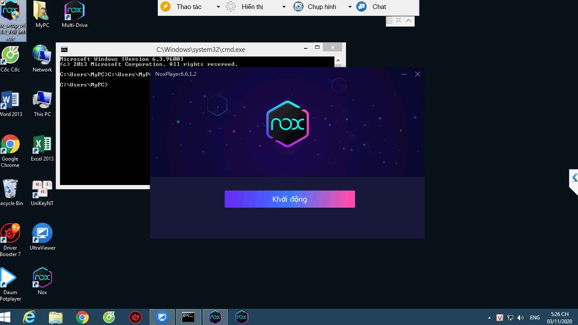Click the red V tray icon
This screenshot has width=578, height=325.
click(500, 318)
